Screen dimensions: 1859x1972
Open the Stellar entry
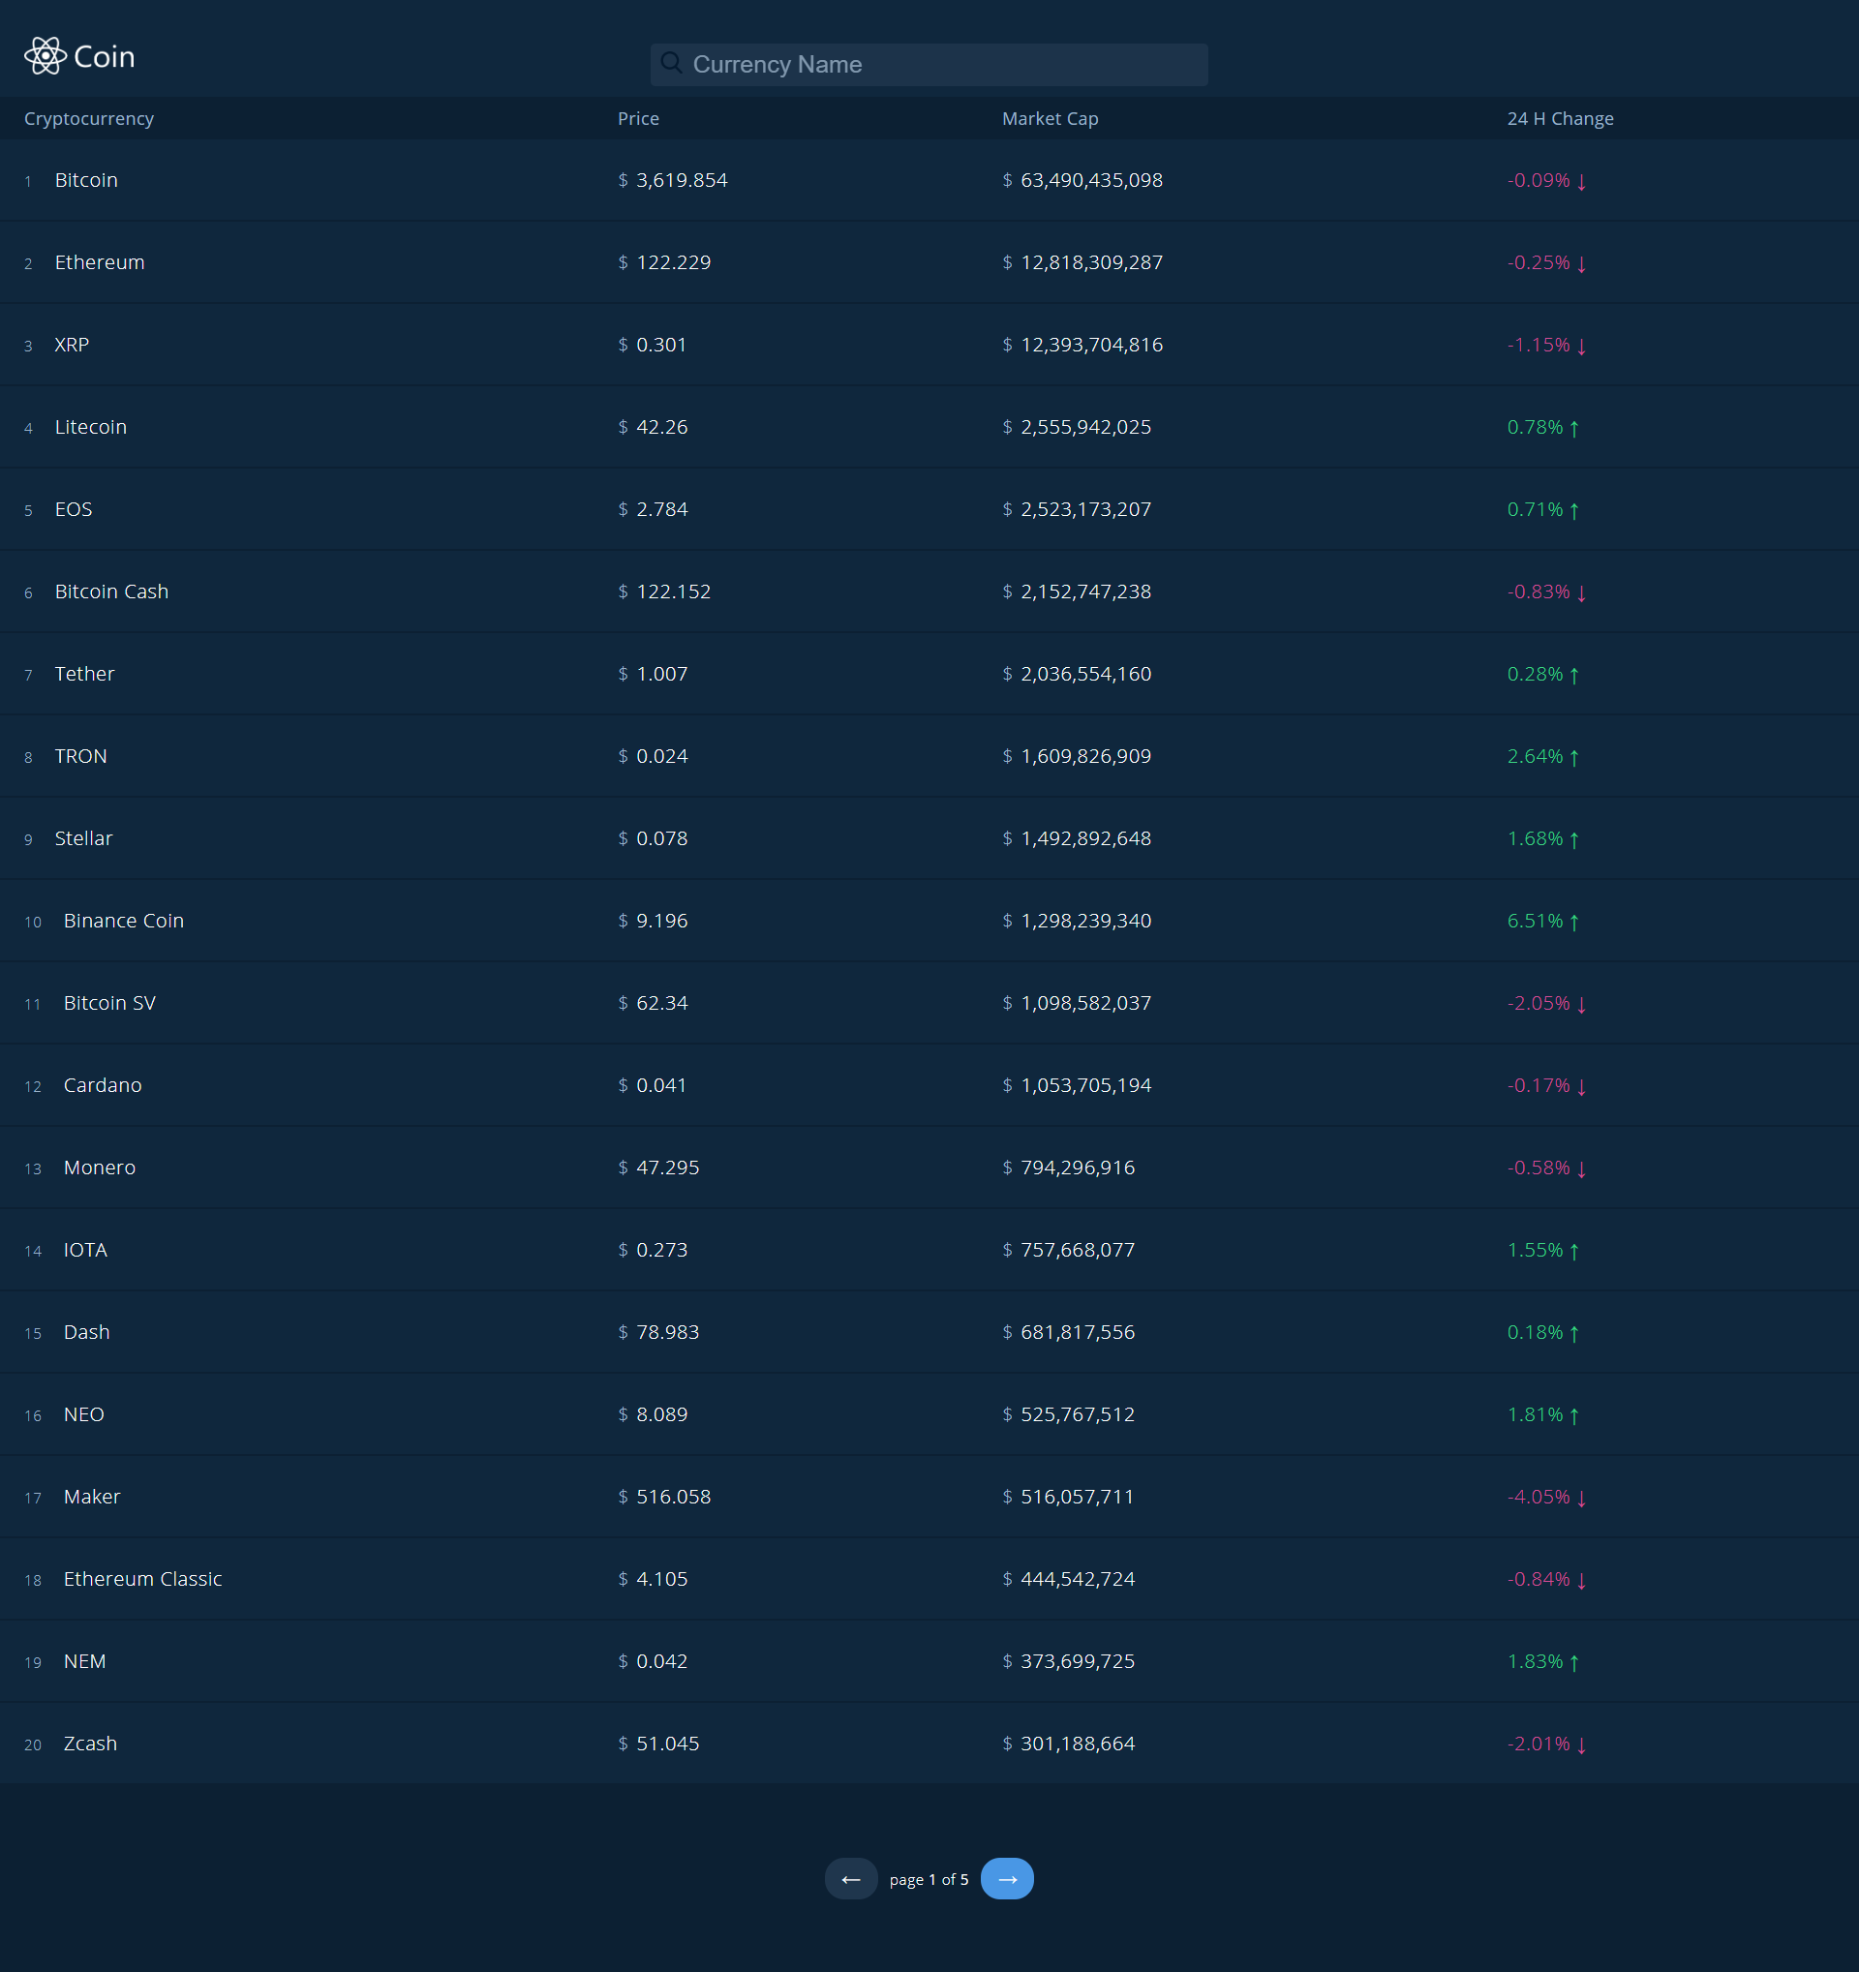pyautogui.click(x=83, y=838)
